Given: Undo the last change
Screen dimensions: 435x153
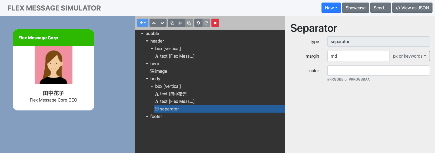Looking at the screenshot, I should pyautogui.click(x=198, y=23).
